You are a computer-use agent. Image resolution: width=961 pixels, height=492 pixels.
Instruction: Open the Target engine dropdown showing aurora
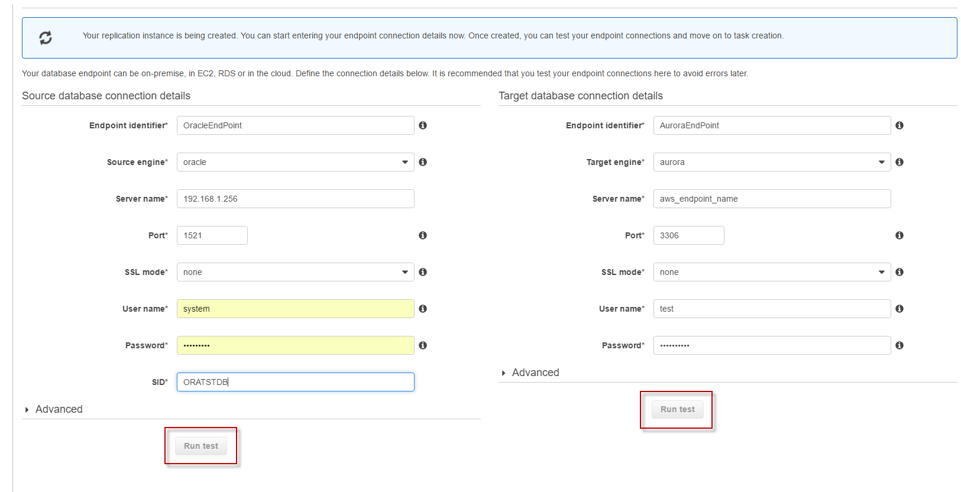[772, 162]
